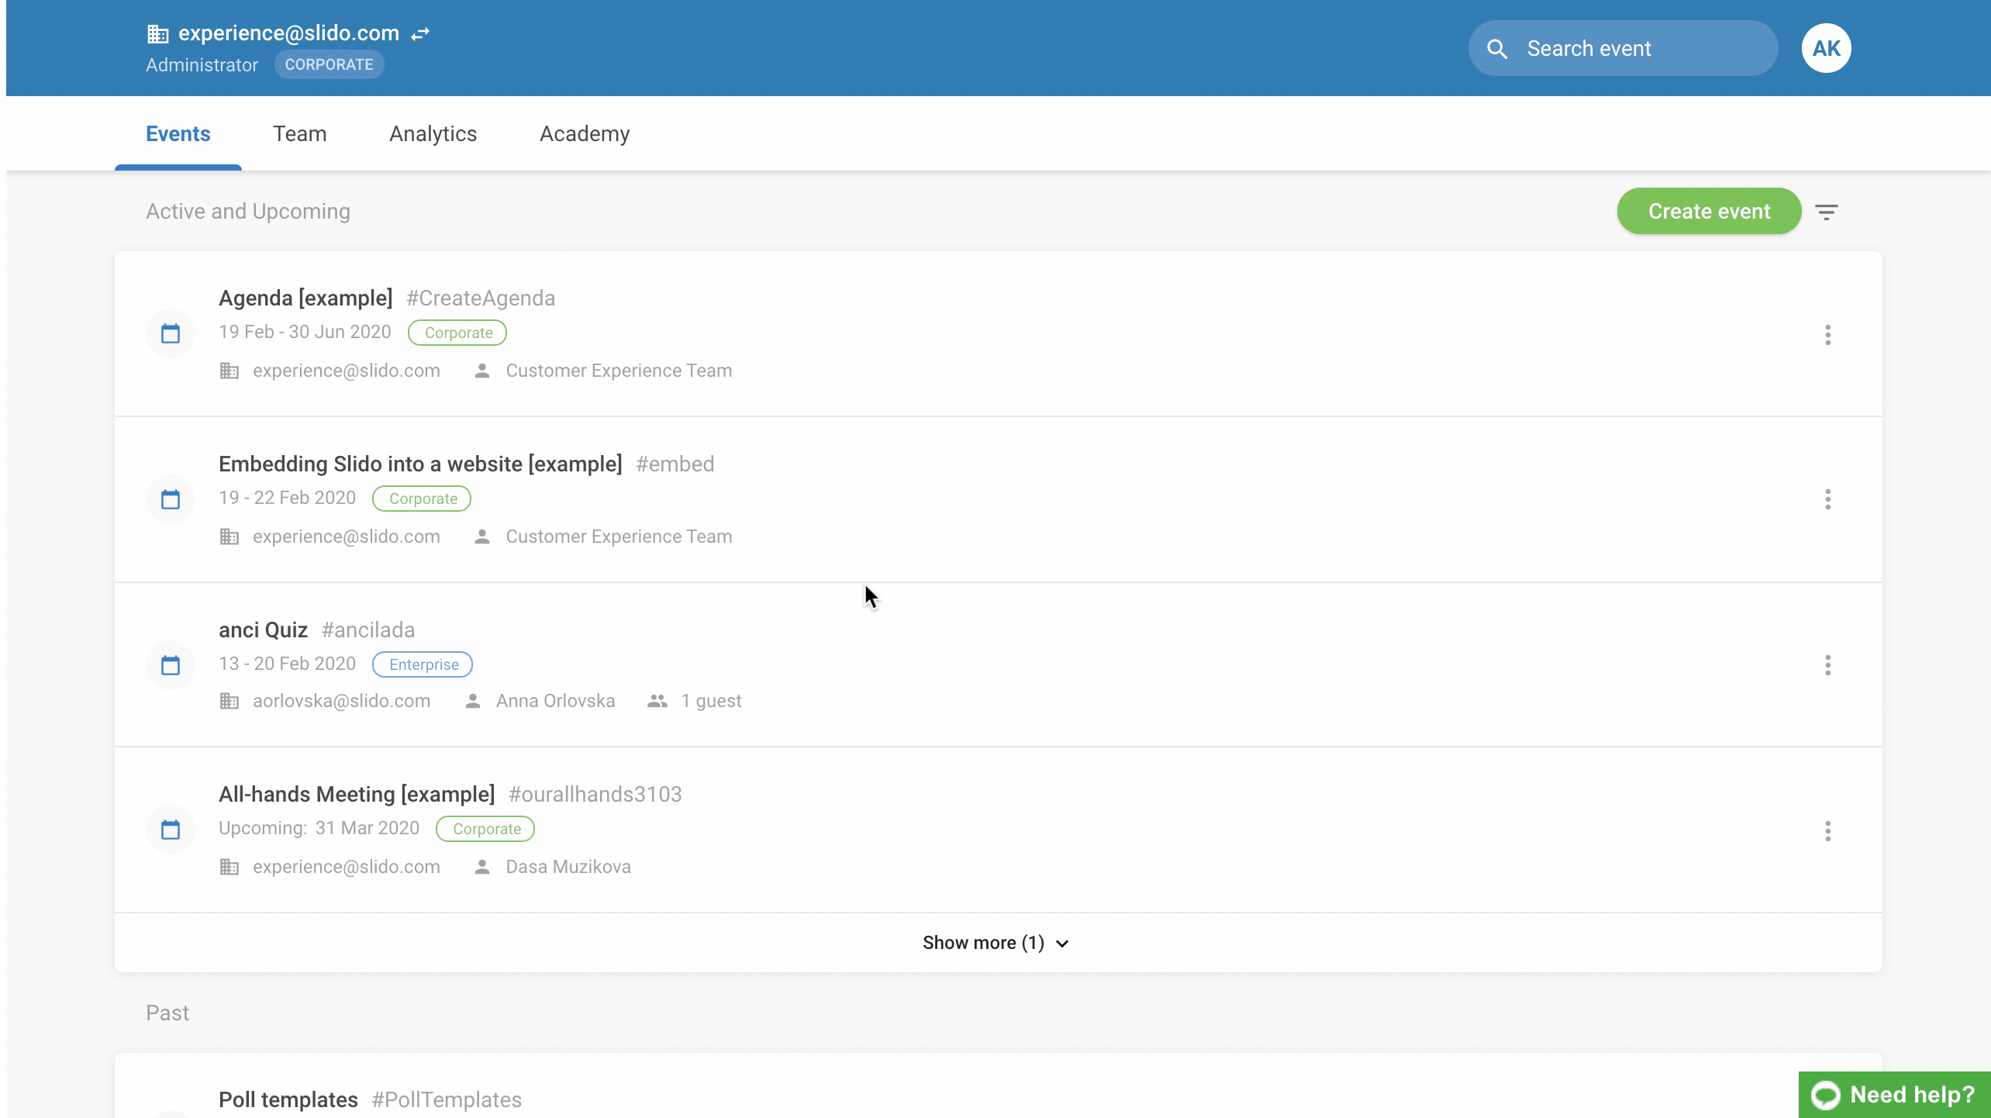Click the 13 - 20 Feb 2020 date
This screenshot has height=1118, width=1991.
[287, 664]
